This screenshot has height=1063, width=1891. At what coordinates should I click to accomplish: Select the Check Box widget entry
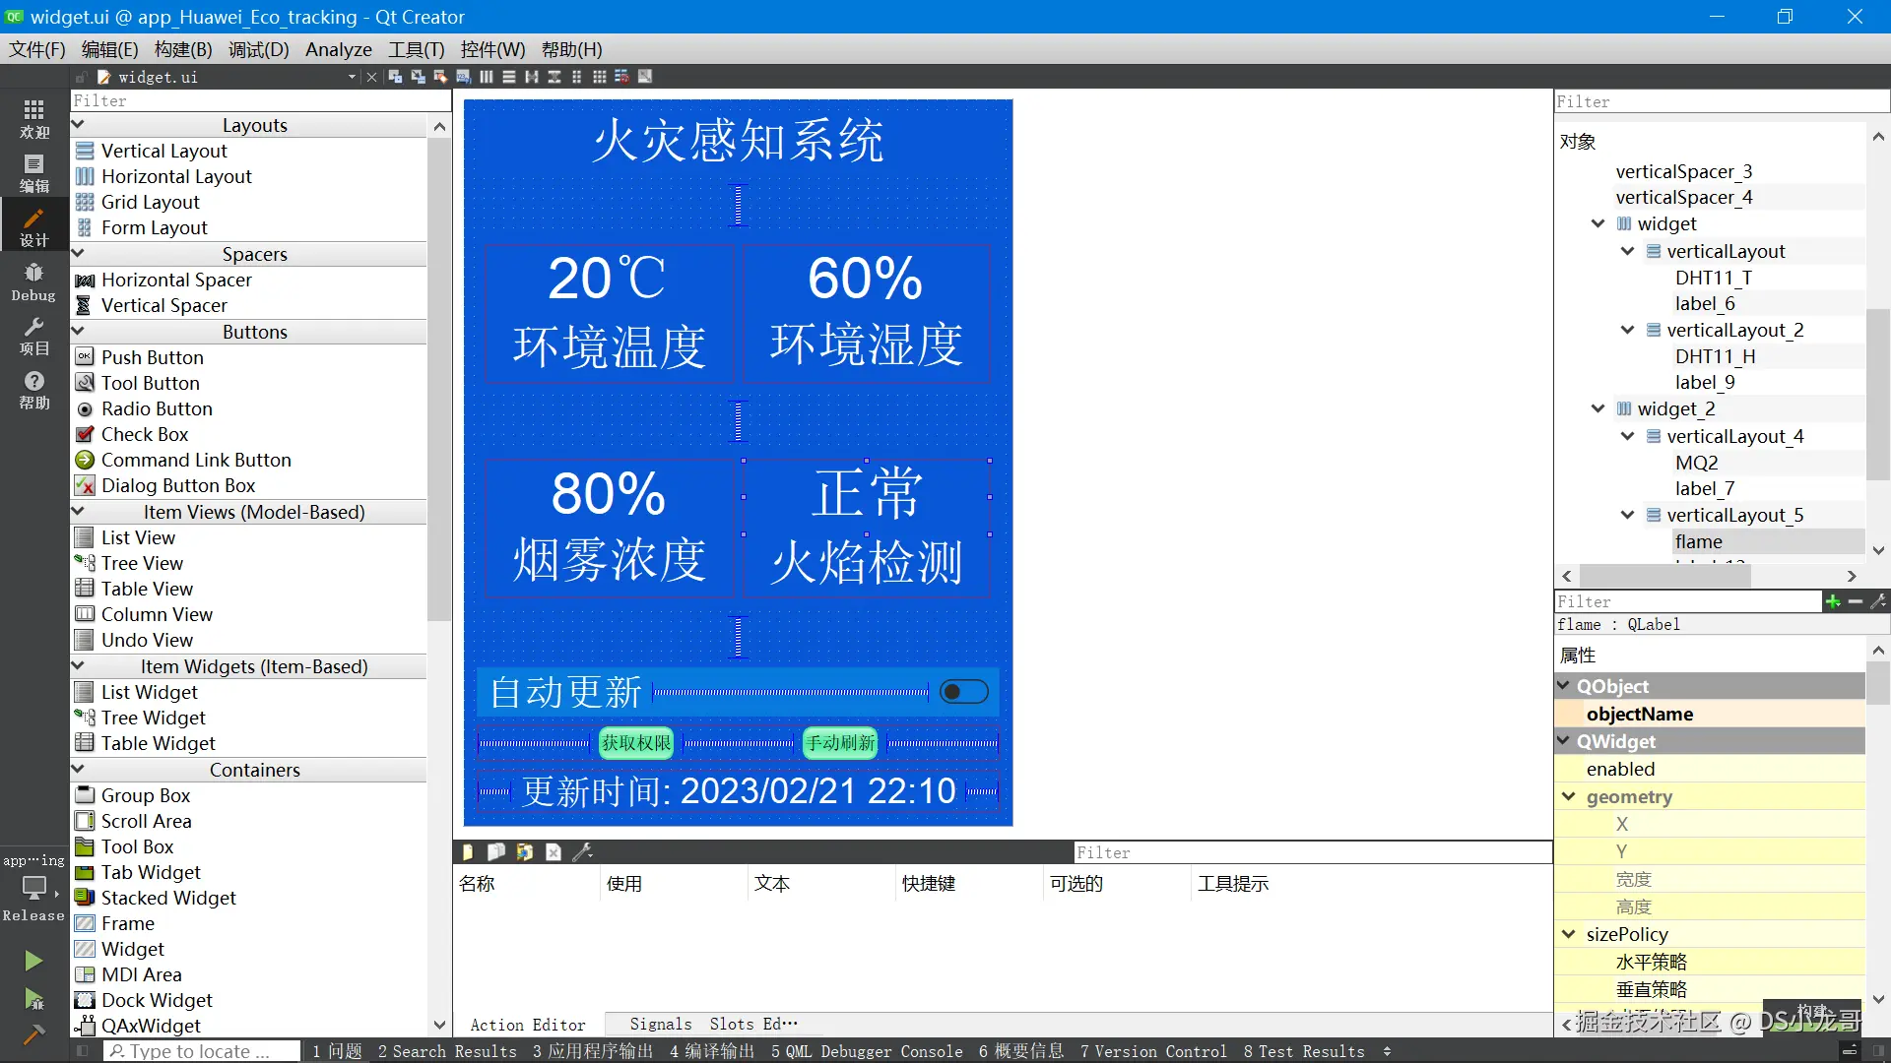click(145, 433)
